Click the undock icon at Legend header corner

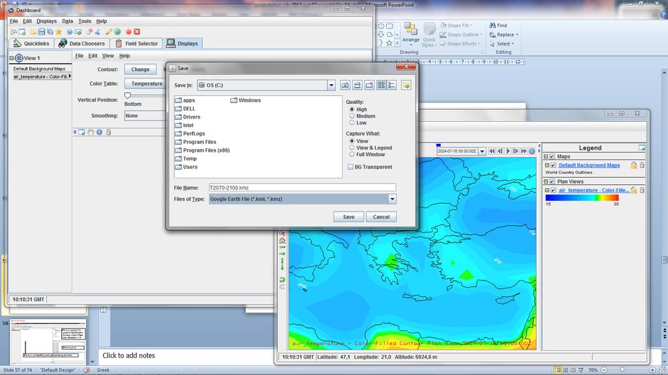pyautogui.click(x=642, y=148)
